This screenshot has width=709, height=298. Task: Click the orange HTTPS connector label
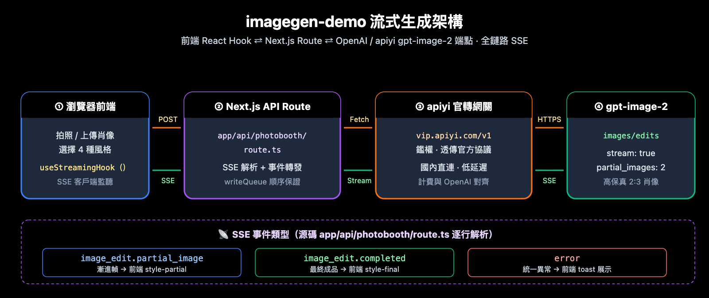point(549,119)
